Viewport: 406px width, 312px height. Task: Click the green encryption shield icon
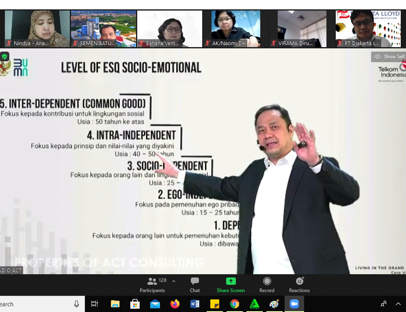click(4, 56)
